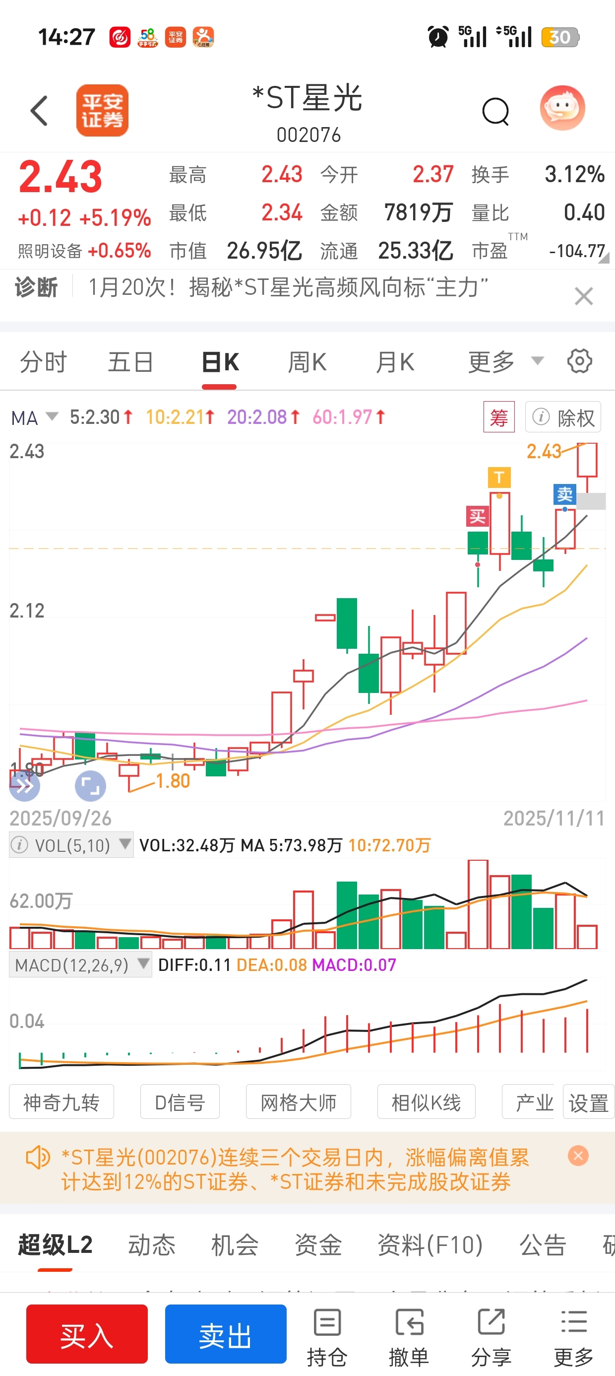
Task: Tap the 筹 chip distribution icon
Action: [x=499, y=417]
